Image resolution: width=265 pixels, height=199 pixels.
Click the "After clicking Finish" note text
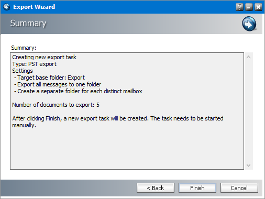[x=118, y=121]
